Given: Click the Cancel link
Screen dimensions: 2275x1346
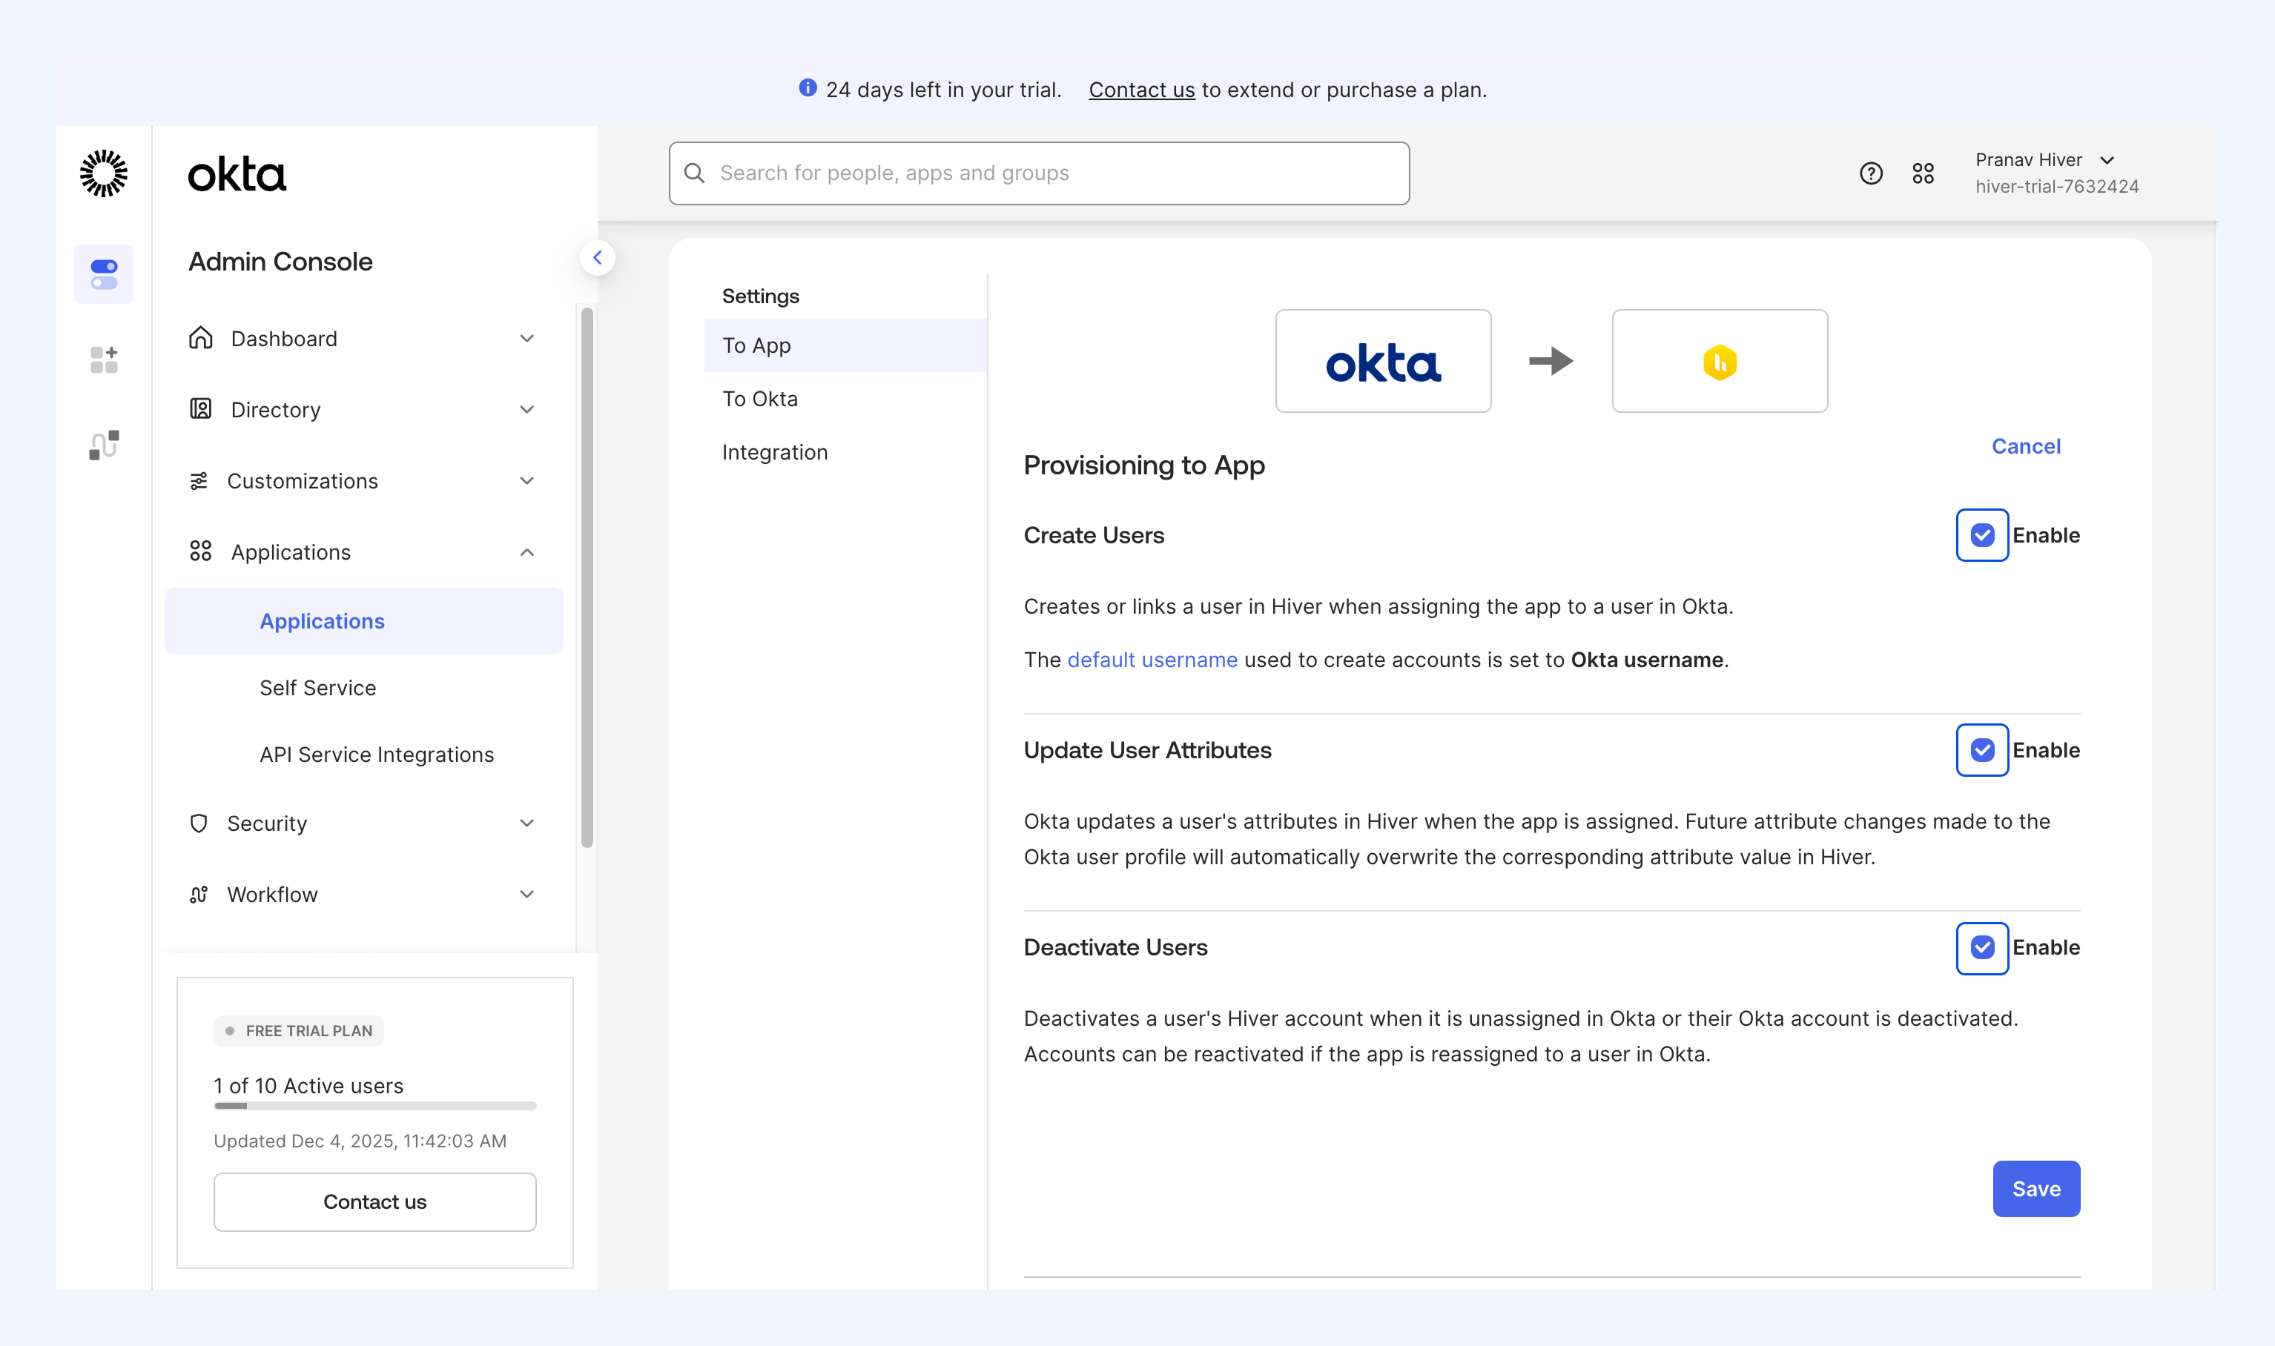Looking at the screenshot, I should pos(2025,446).
